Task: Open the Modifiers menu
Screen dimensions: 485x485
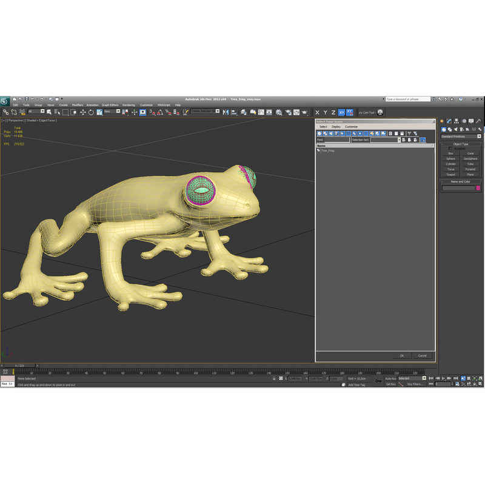Action: pos(78,104)
